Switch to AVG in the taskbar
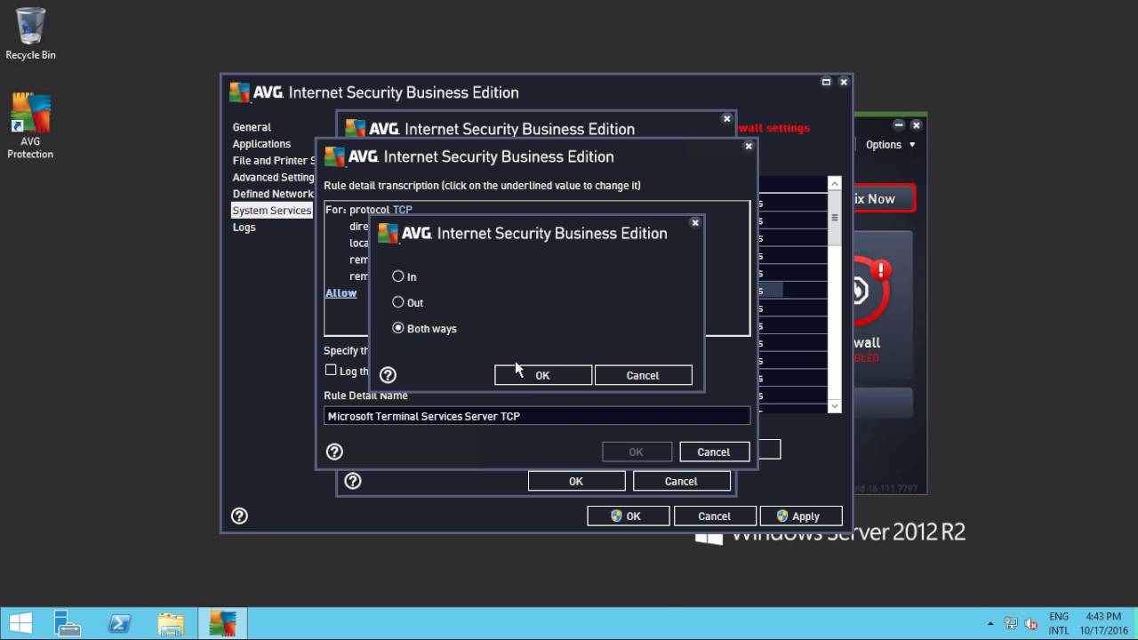 222,623
